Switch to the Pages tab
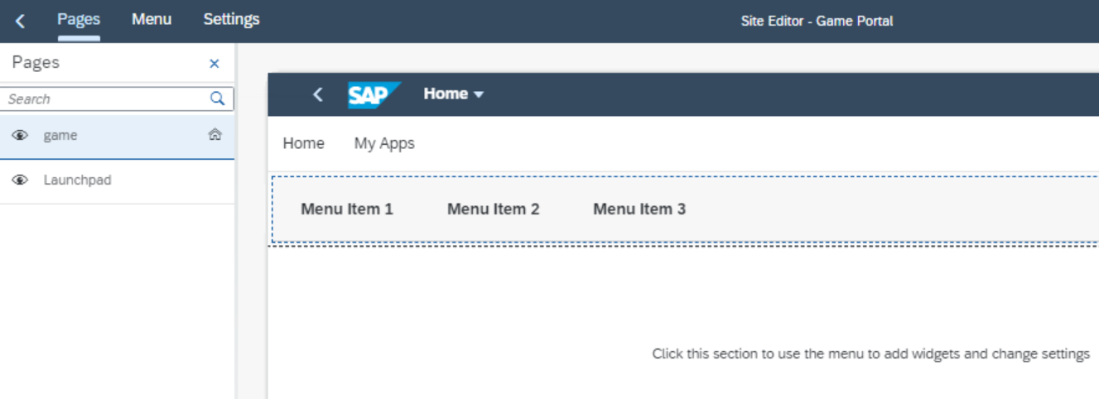 click(79, 19)
